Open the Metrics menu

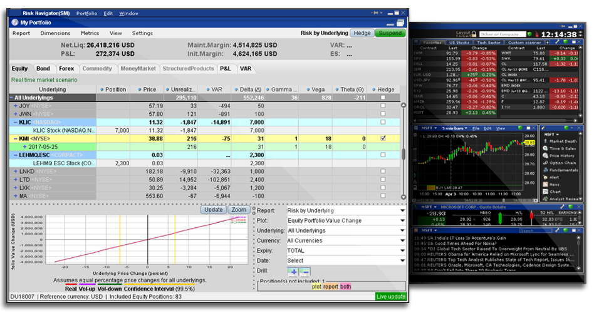coord(90,33)
